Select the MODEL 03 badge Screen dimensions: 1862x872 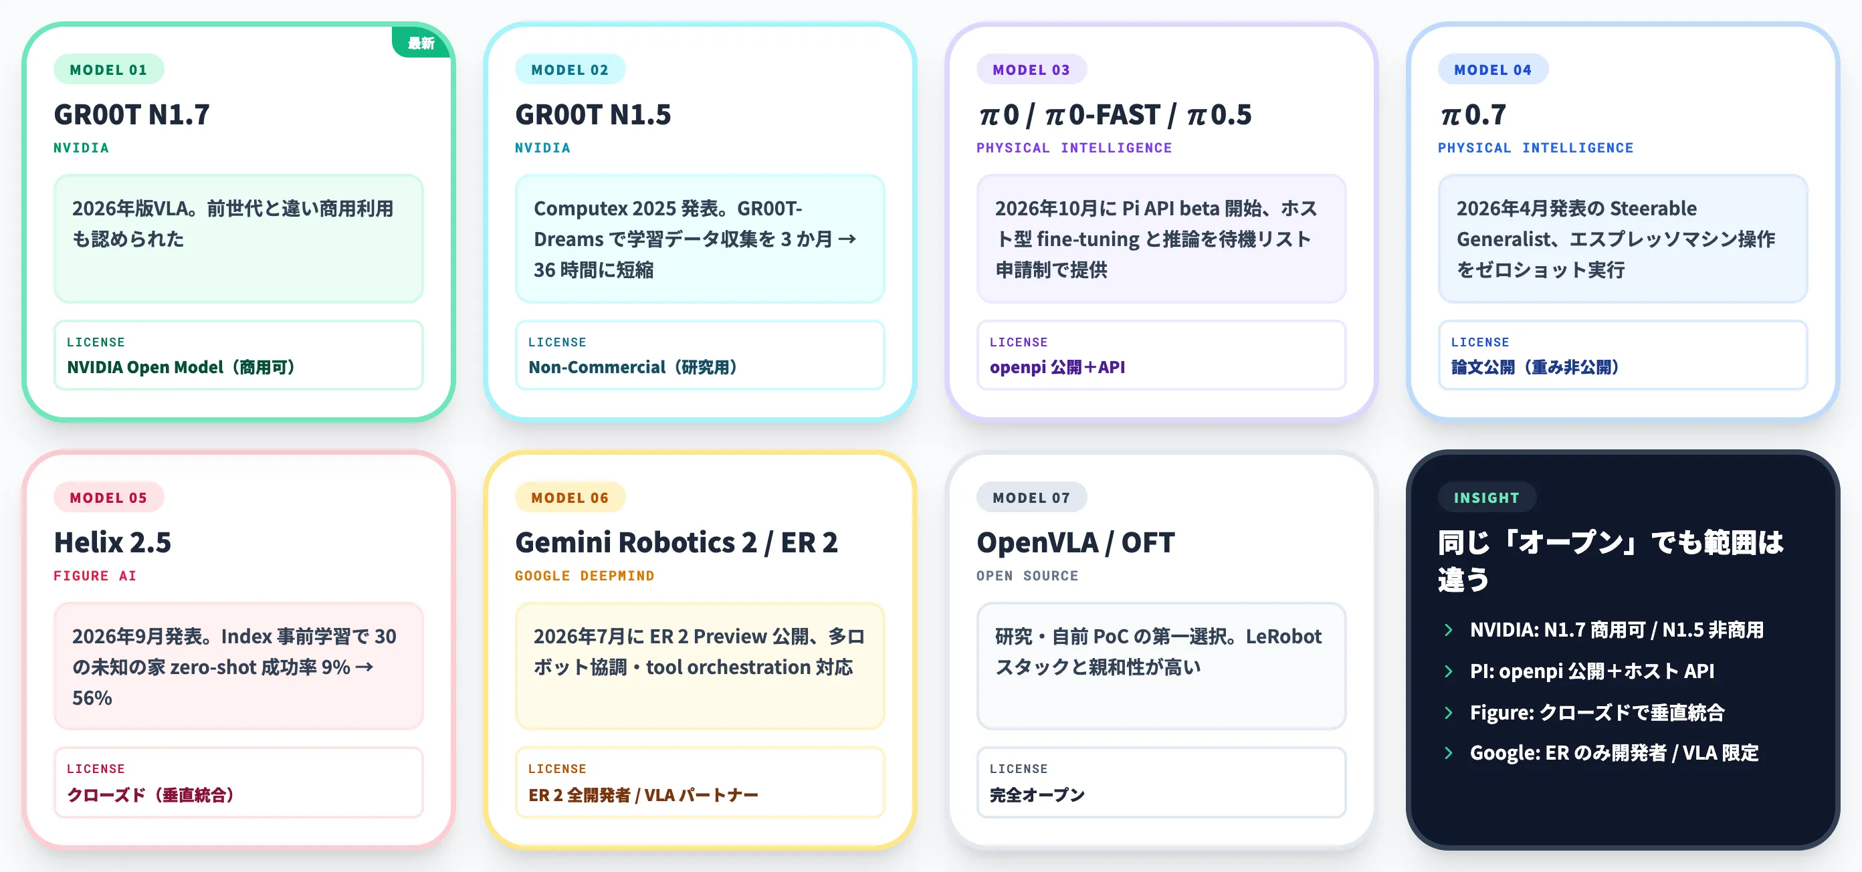click(x=1031, y=70)
